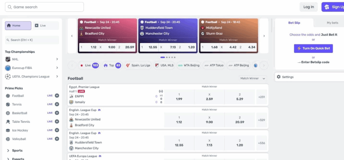Click plus icon beside Basketball

pyautogui.click(x=57, y=113)
